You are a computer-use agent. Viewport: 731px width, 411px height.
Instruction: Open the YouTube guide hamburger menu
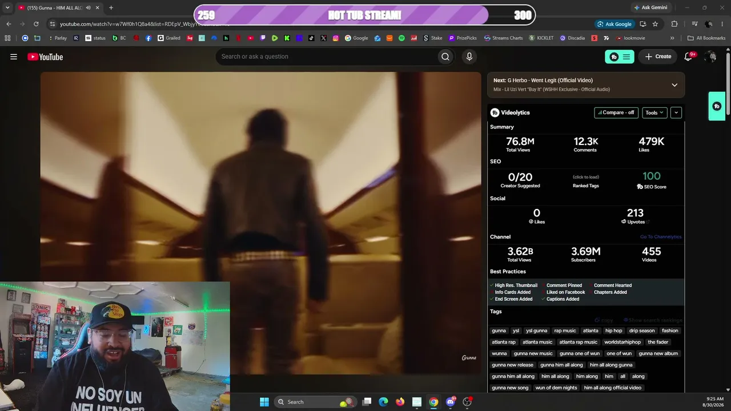(14, 57)
